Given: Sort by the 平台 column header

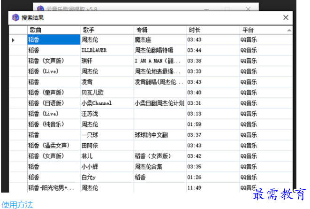Looking at the screenshot, I should [x=266, y=30].
